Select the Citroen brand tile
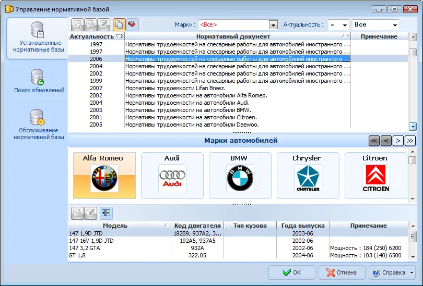 (376, 176)
